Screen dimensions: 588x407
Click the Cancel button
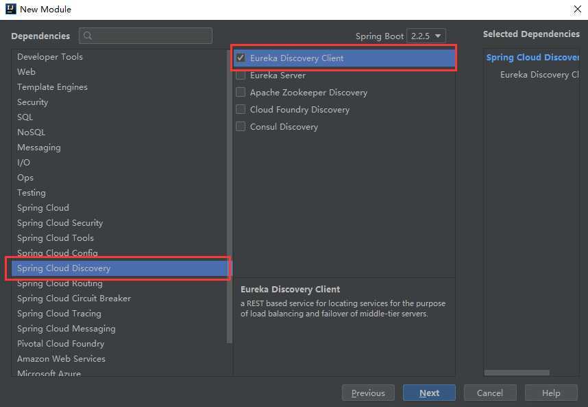tap(490, 393)
